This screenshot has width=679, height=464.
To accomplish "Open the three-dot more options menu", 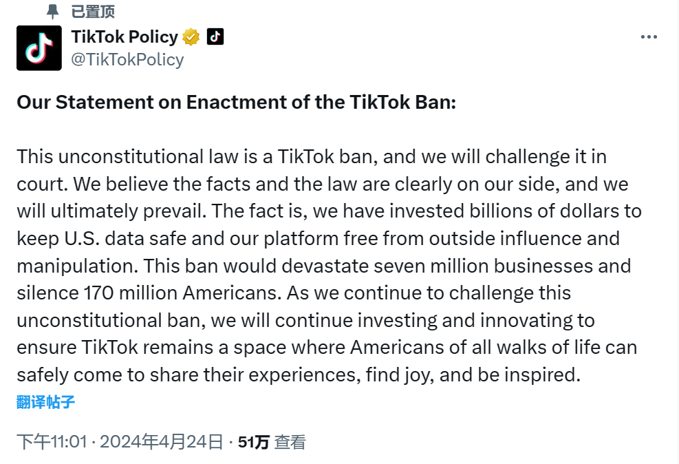I will (649, 37).
